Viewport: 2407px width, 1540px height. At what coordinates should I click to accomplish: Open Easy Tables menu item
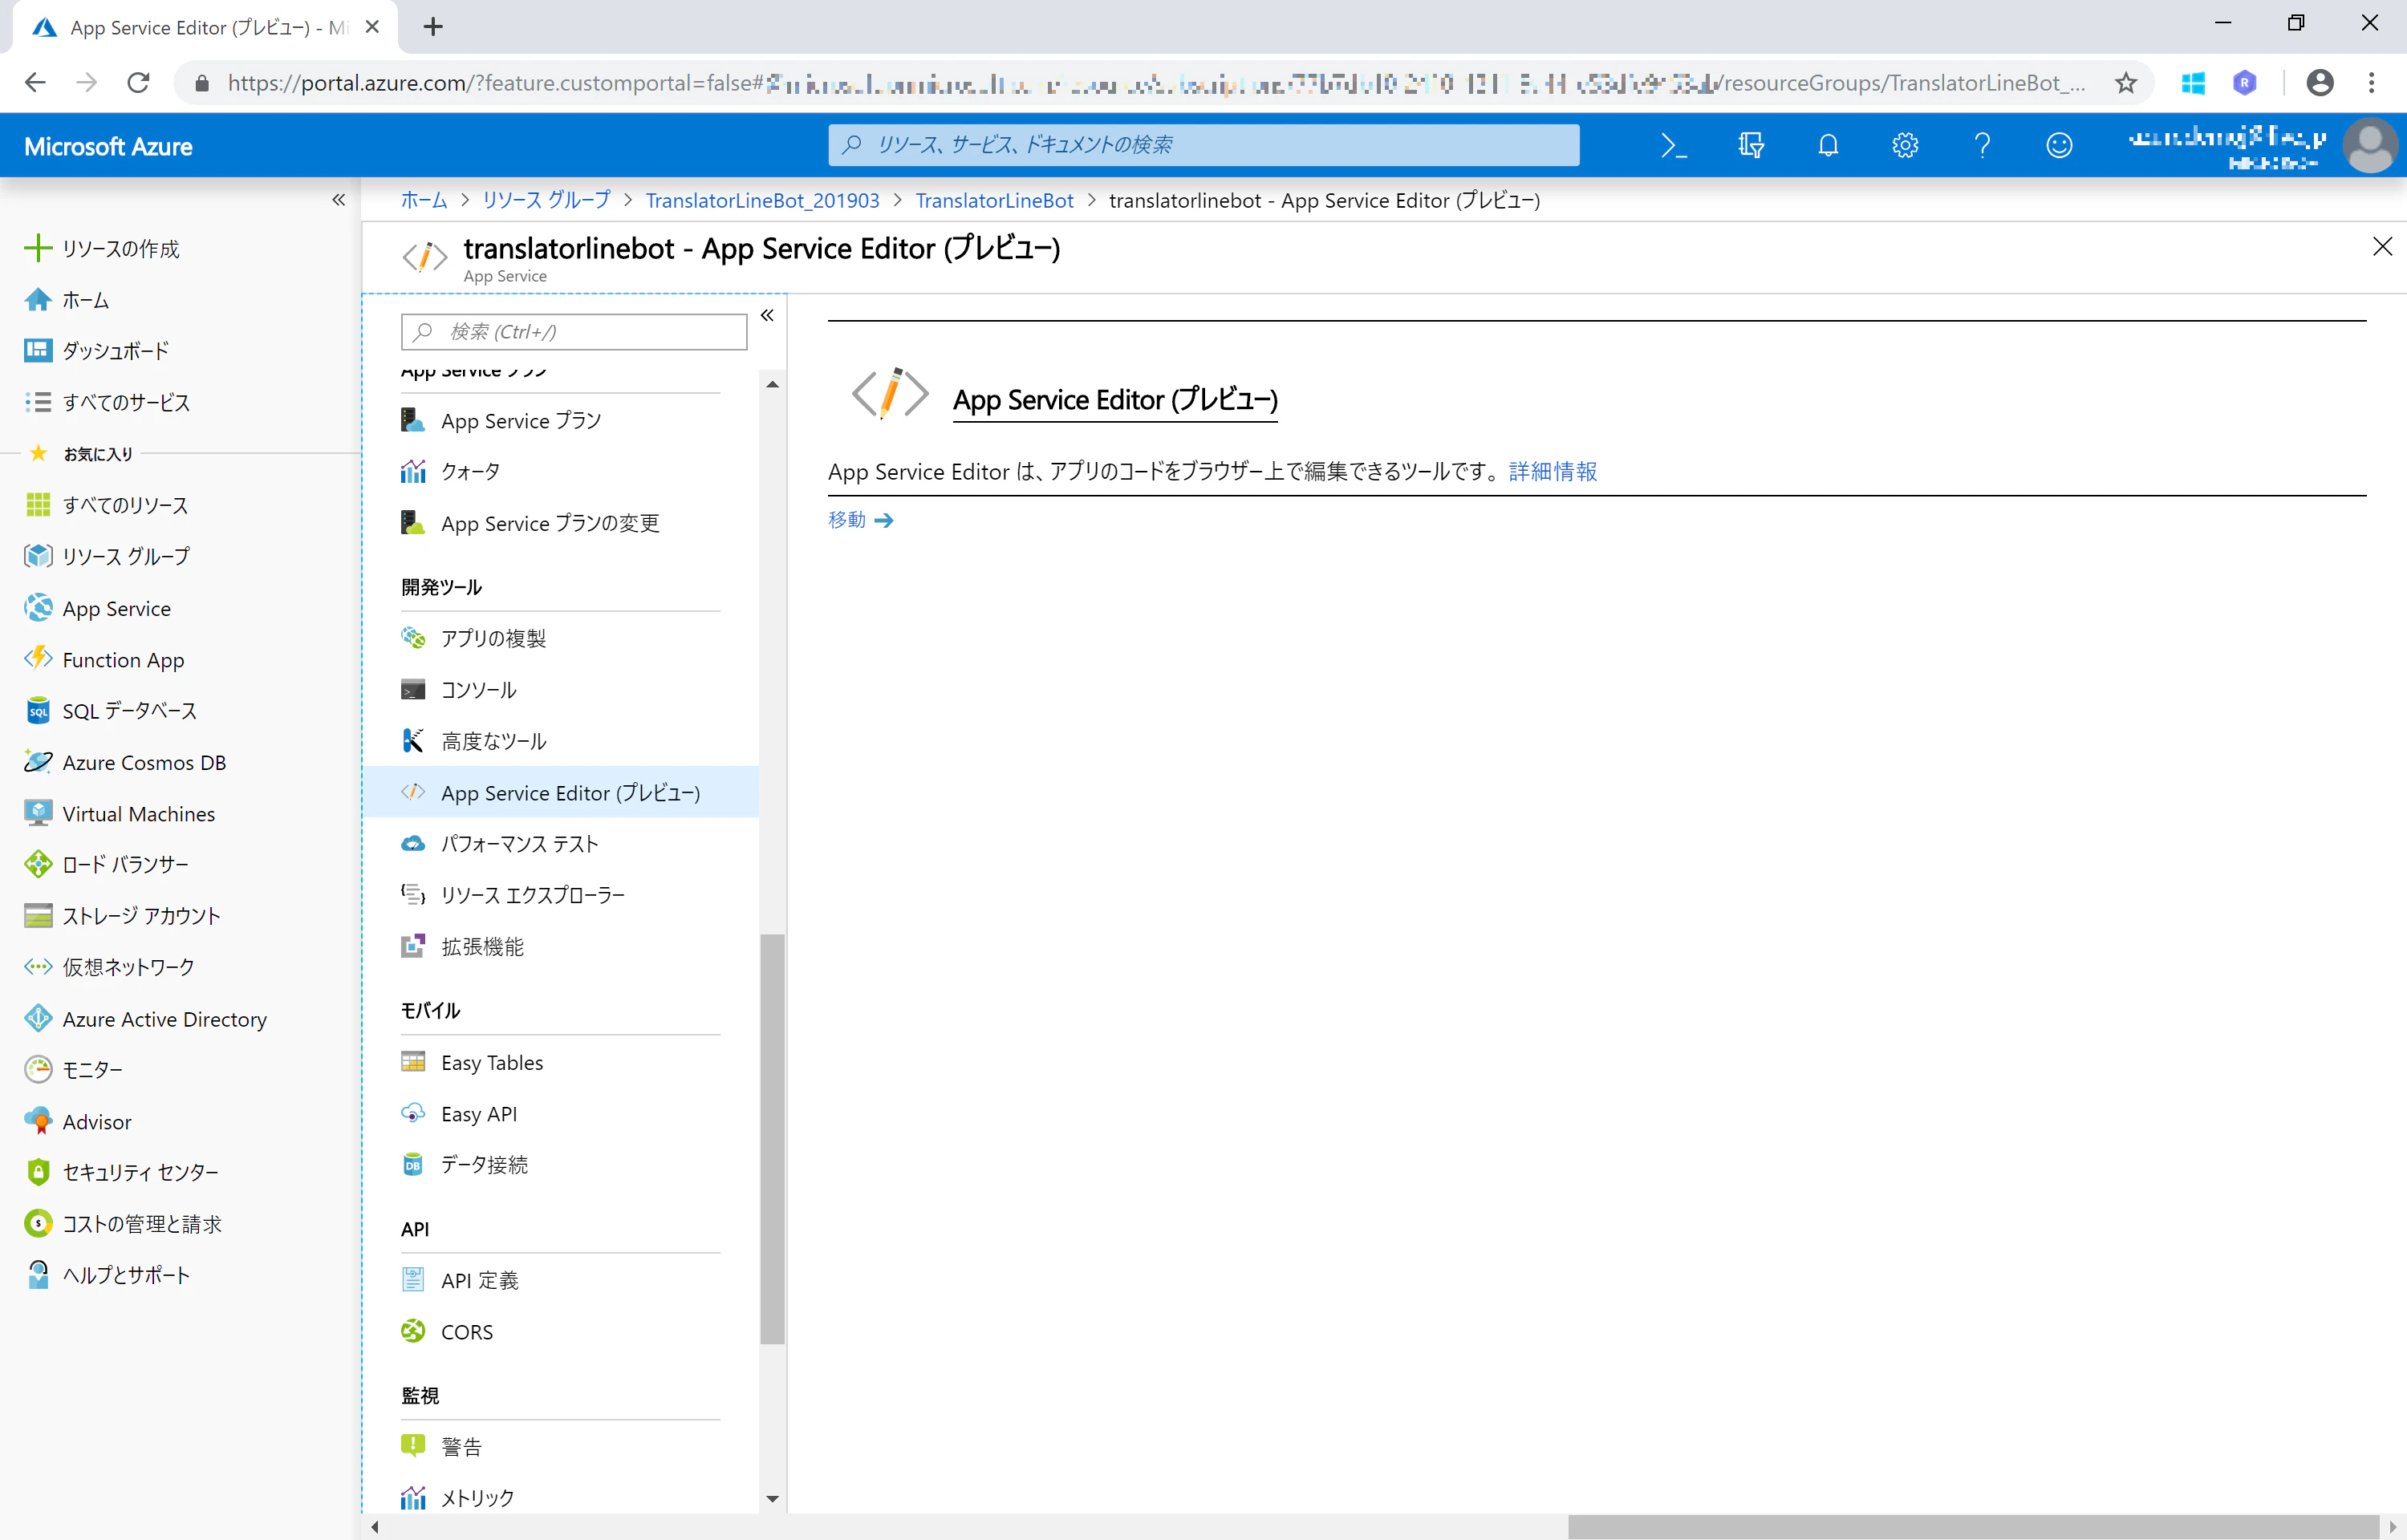click(492, 1062)
